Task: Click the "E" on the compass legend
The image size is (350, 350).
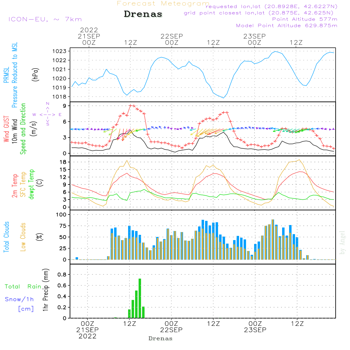Action: [60, 115]
